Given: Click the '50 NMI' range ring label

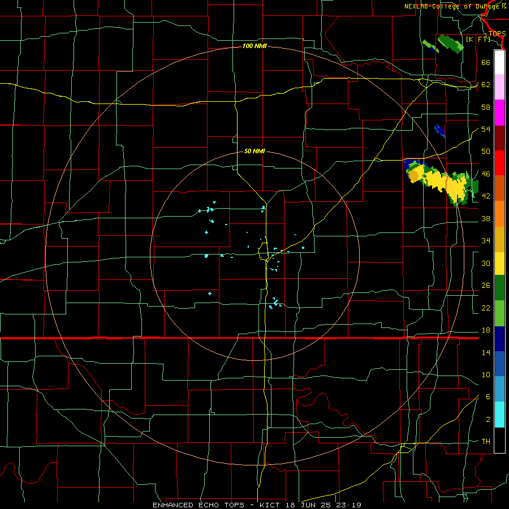Looking at the screenshot, I should 255,151.
